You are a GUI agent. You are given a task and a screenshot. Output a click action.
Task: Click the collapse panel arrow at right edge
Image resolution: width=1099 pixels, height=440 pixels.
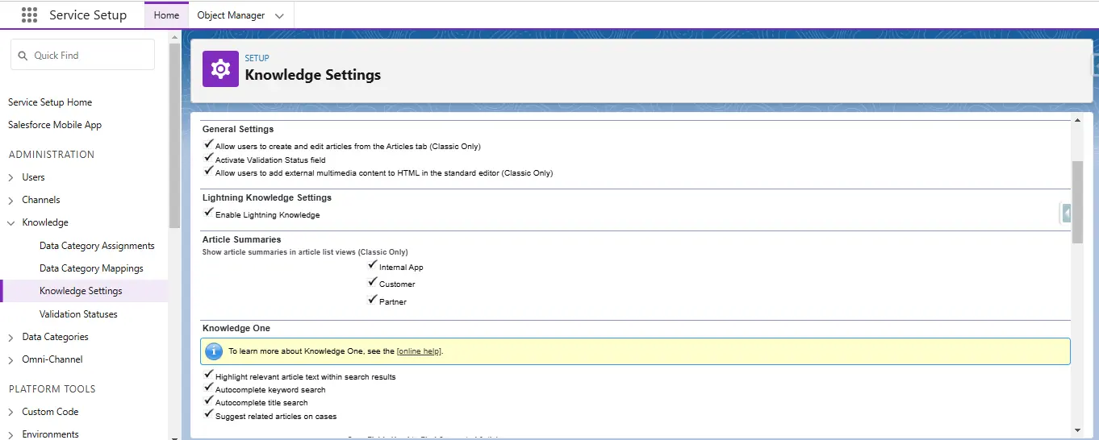click(1067, 213)
